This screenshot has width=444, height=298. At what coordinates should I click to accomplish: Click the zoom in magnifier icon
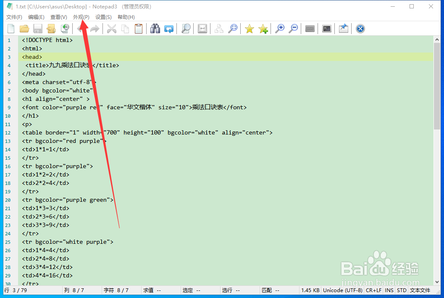tap(280, 29)
